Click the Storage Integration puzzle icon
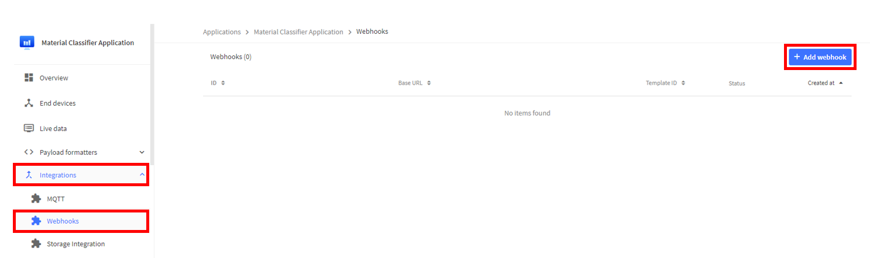The width and height of the screenshot is (870, 258). click(x=36, y=243)
